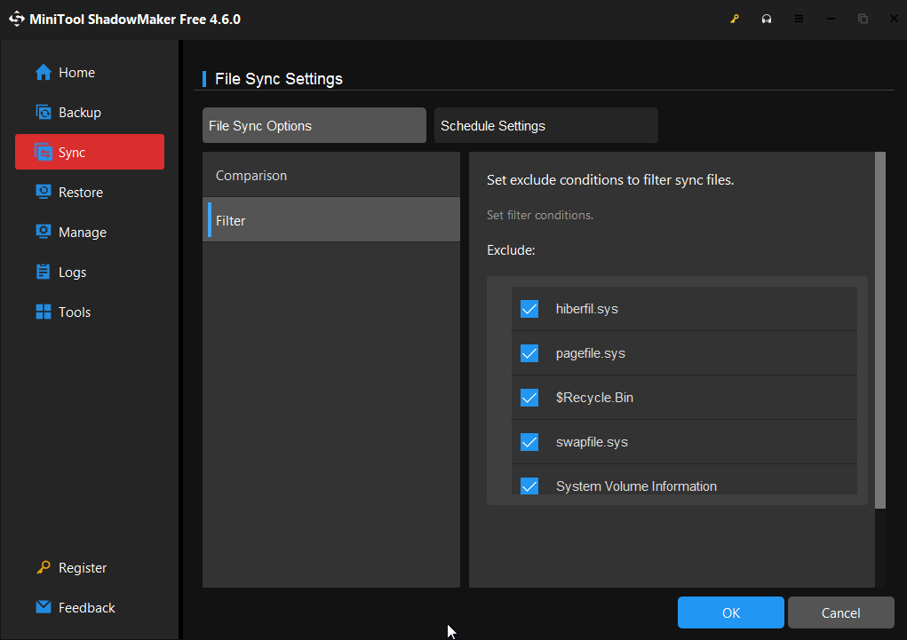Click the Cancel button
Screen dimensions: 907x640
click(840, 612)
